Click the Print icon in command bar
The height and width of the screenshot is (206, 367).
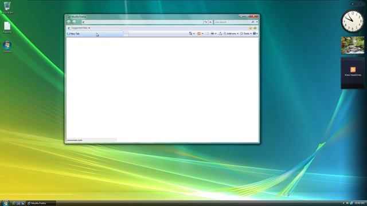tap(212, 34)
